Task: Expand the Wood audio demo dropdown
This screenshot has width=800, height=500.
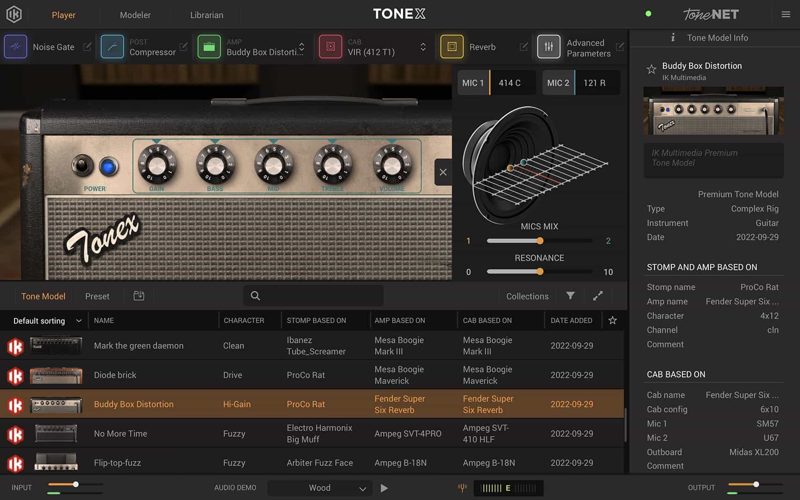Action: point(320,488)
